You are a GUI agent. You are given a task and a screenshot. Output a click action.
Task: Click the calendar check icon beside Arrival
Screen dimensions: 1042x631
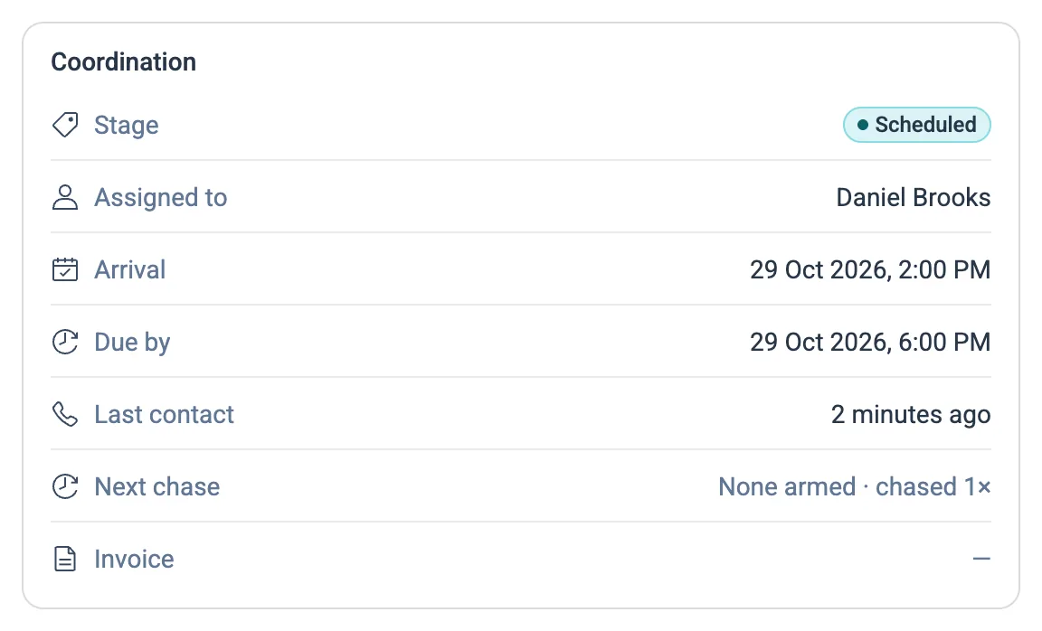65,269
